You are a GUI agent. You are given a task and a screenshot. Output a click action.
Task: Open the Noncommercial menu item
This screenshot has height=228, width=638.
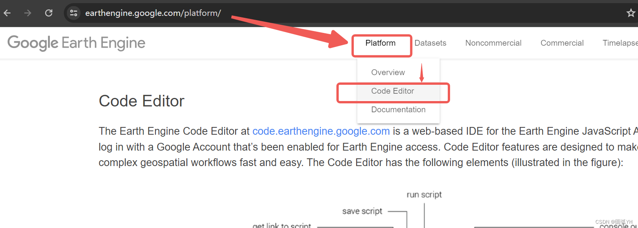493,43
